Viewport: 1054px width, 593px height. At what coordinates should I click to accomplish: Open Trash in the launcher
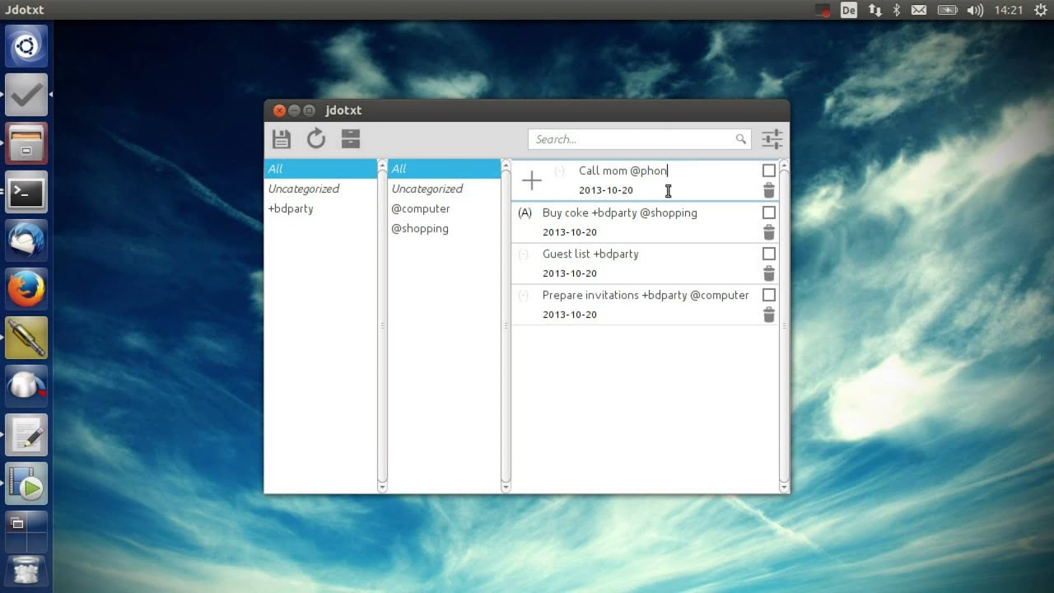tap(26, 571)
